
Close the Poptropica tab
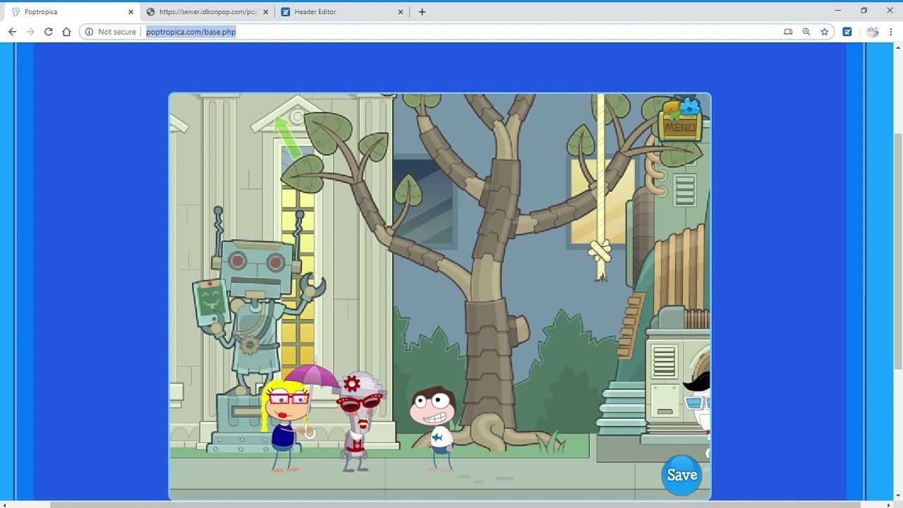pyautogui.click(x=131, y=12)
